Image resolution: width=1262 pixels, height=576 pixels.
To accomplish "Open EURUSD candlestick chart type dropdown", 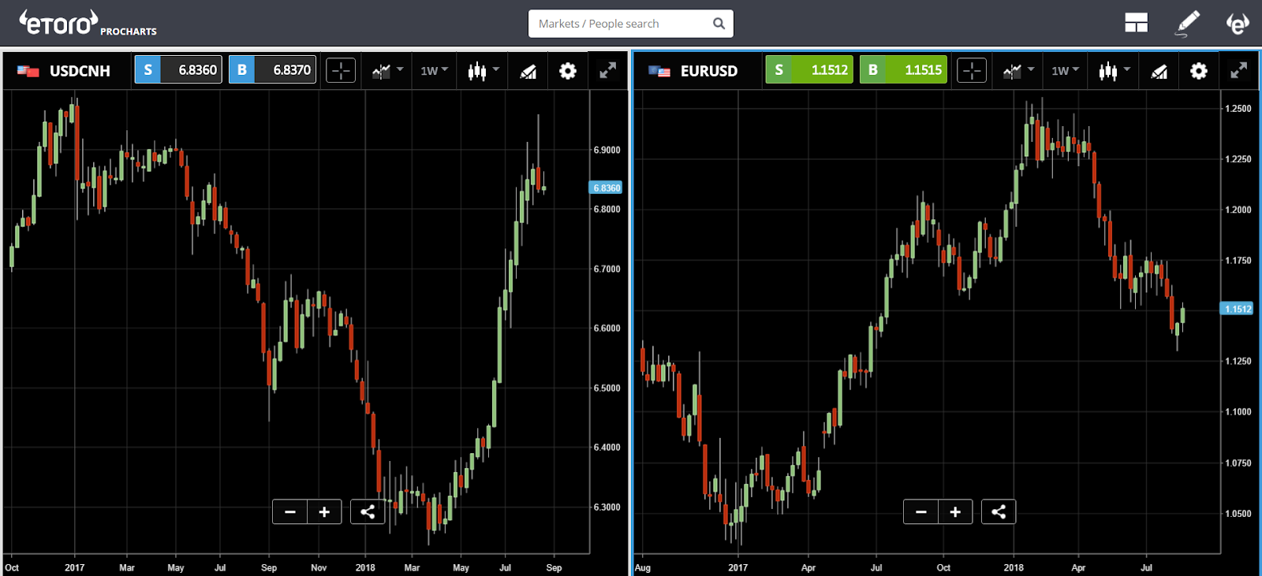I will (x=1114, y=71).
